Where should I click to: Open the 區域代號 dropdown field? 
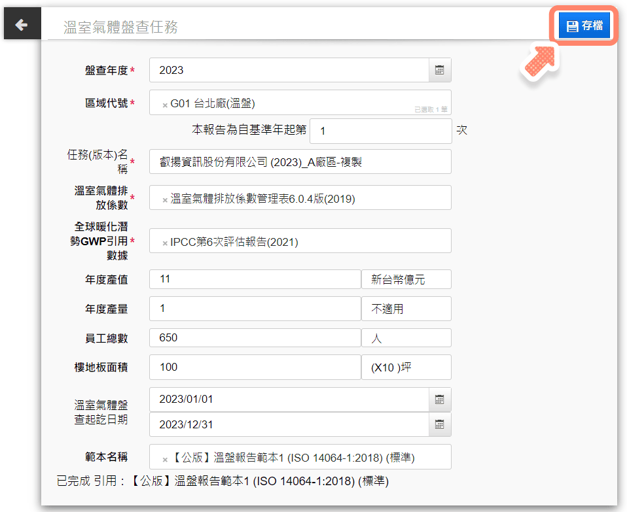pyautogui.click(x=327, y=103)
